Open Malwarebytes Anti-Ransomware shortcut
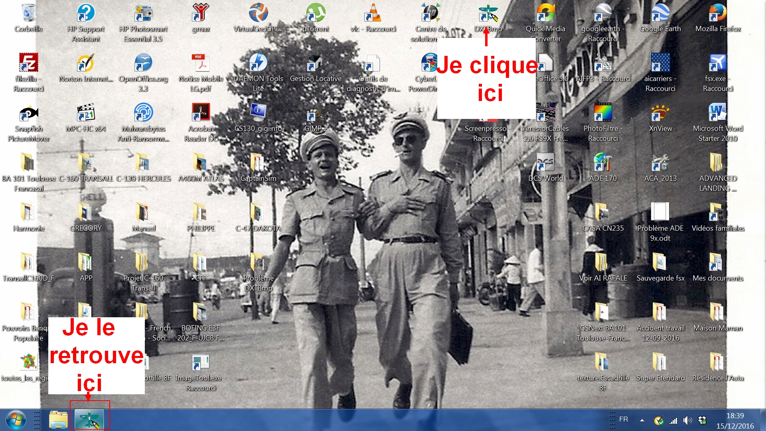766x431 pixels. coord(143,113)
